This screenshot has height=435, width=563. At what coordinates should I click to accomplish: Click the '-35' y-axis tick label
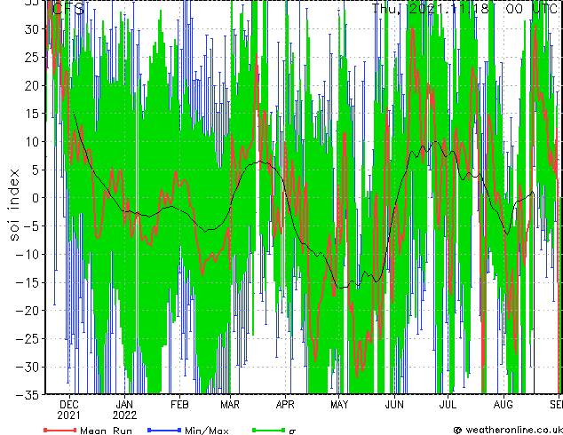coord(28,395)
